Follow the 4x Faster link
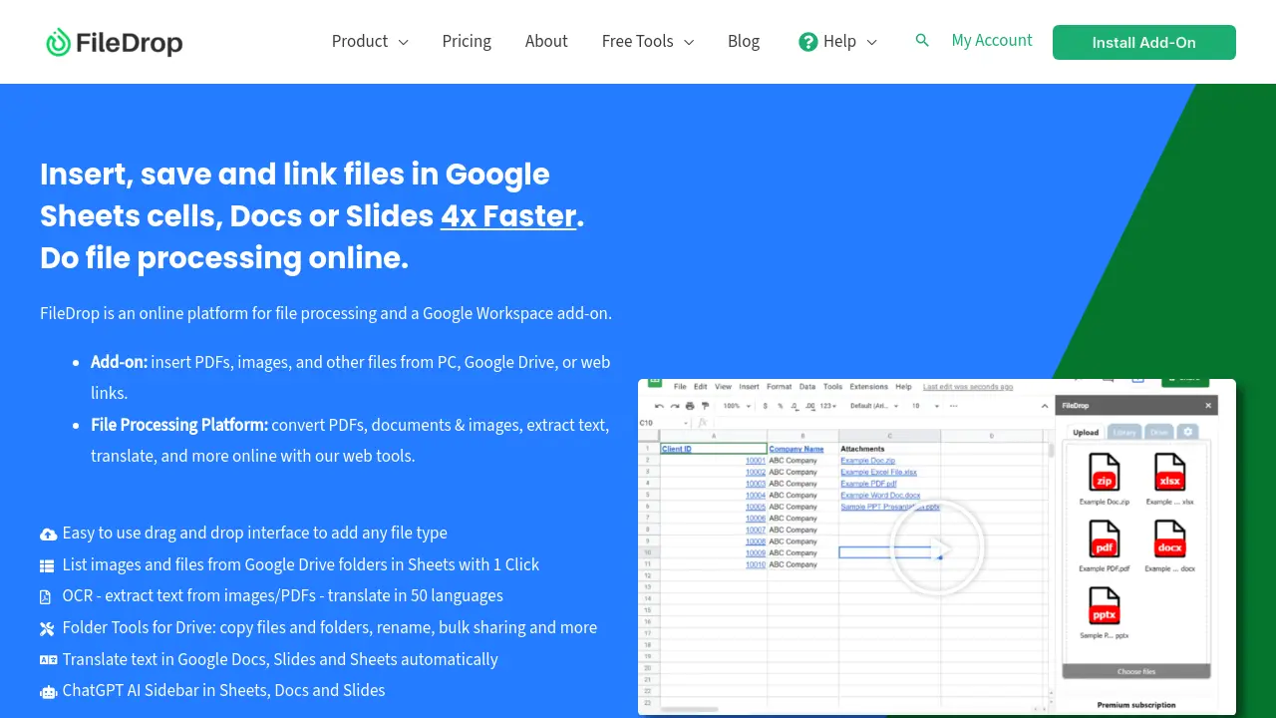Screen dimensions: 1276x718 coord(508,215)
